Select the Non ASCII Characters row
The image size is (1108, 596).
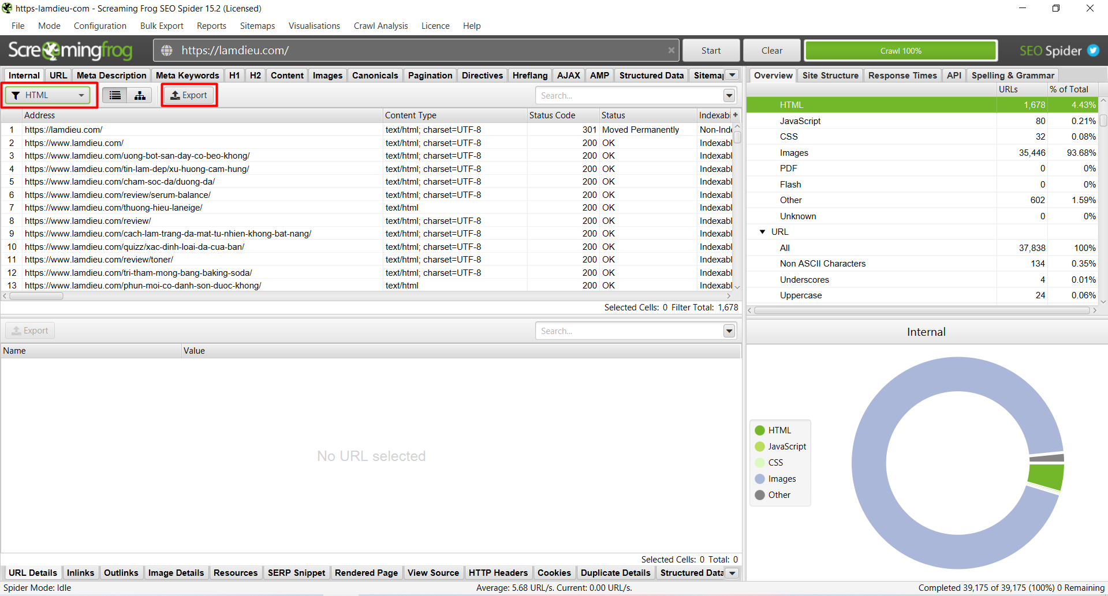click(x=923, y=264)
